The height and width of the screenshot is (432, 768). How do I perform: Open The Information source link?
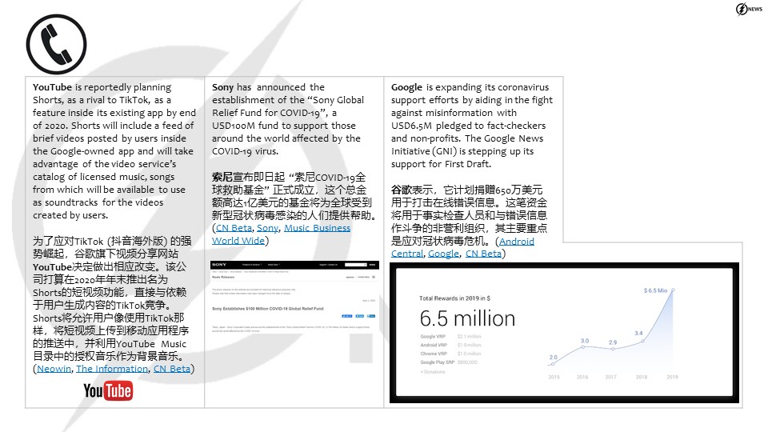coord(112,369)
